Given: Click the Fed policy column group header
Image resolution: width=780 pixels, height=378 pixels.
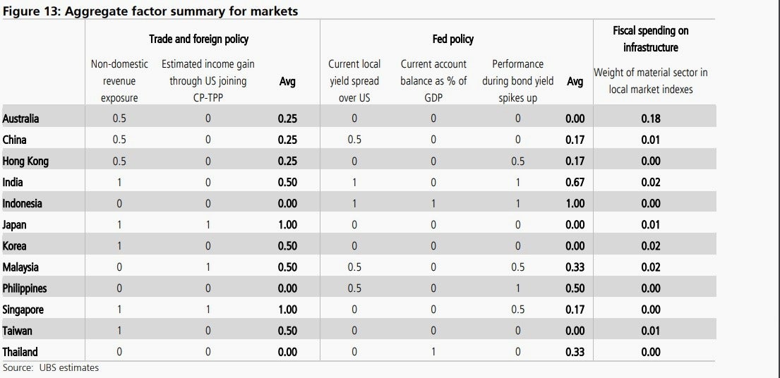Looking at the screenshot, I should (x=452, y=39).
